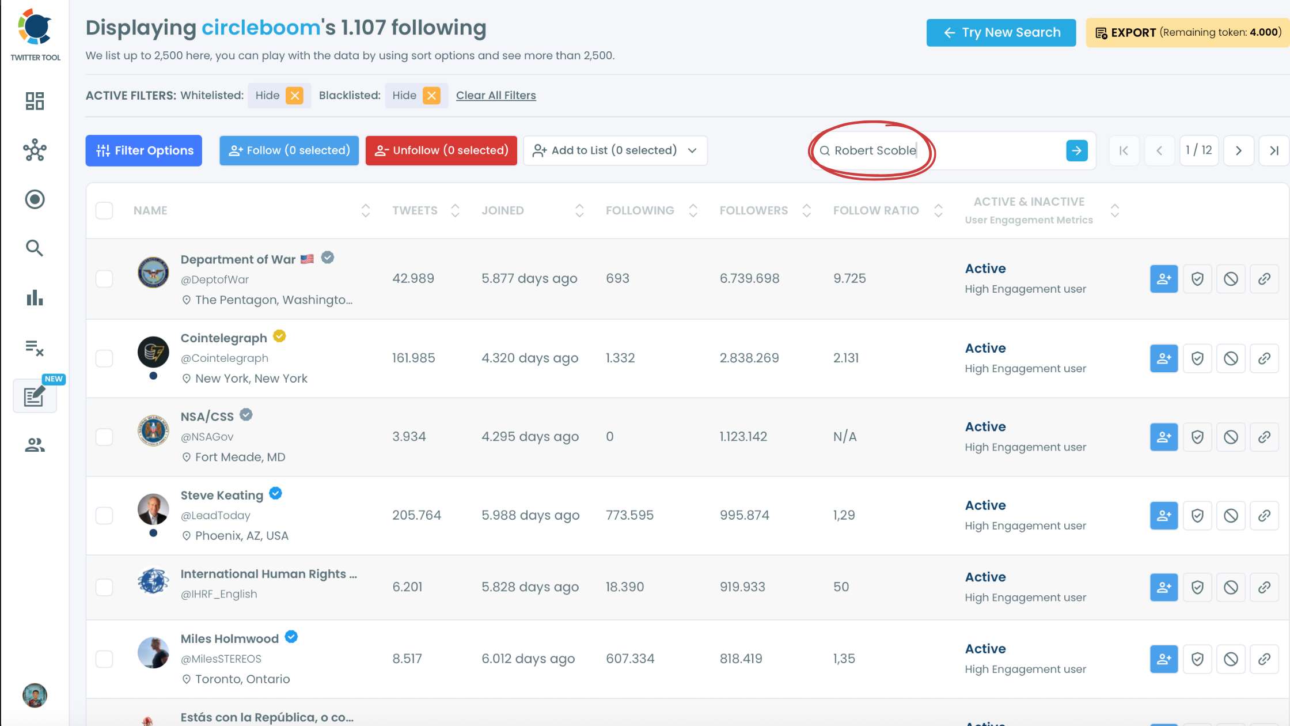
Task: Block Cointelegraph using the ban icon
Action: pyautogui.click(x=1231, y=358)
